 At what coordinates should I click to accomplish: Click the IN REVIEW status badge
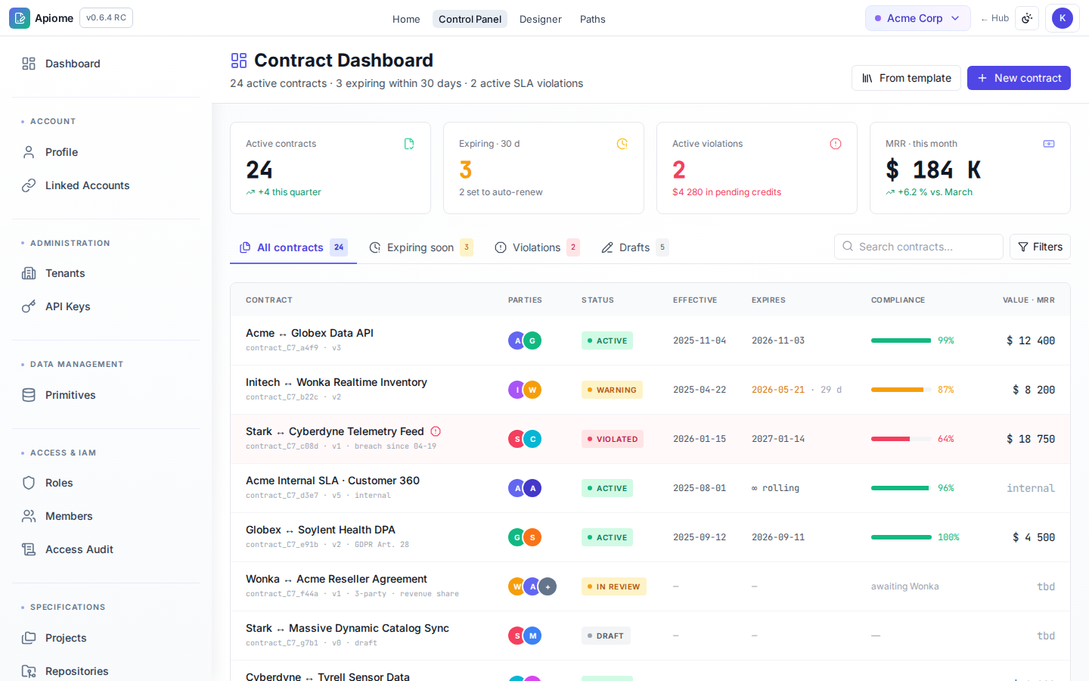(x=614, y=586)
